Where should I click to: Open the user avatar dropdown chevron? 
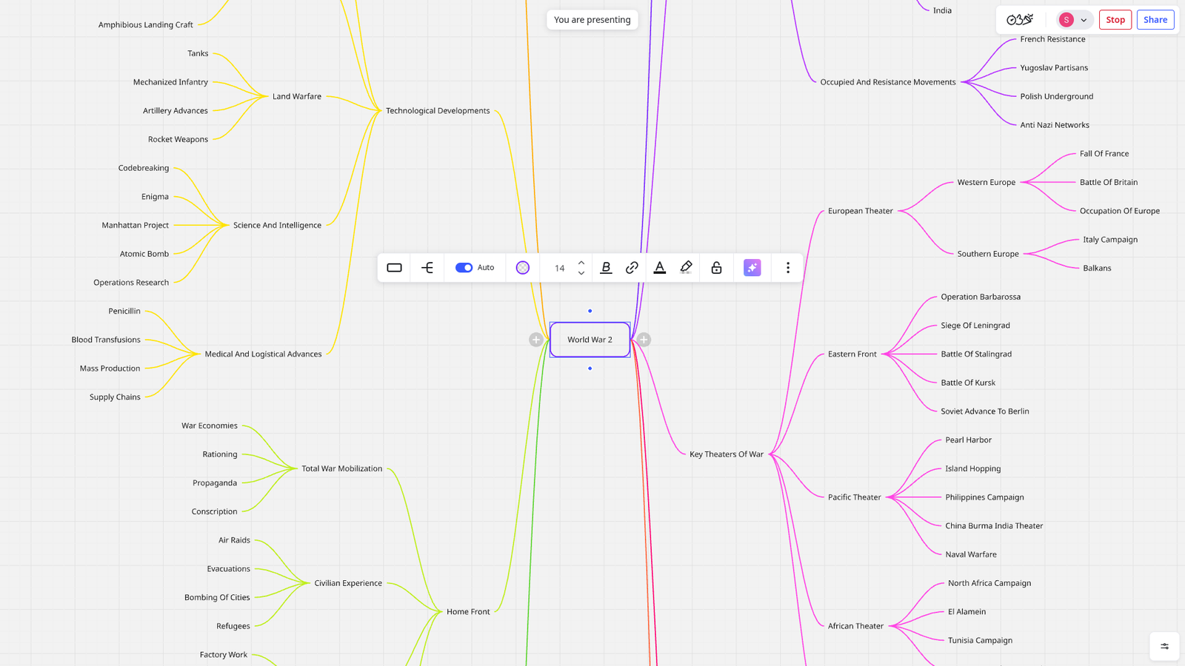point(1084,20)
